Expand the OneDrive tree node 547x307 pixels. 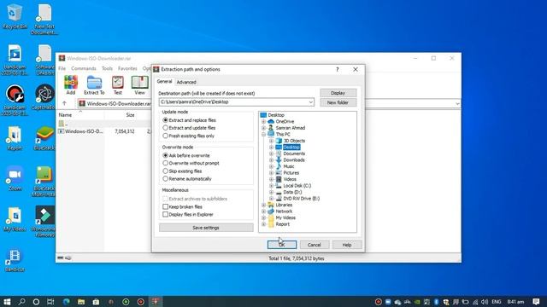[264, 121]
